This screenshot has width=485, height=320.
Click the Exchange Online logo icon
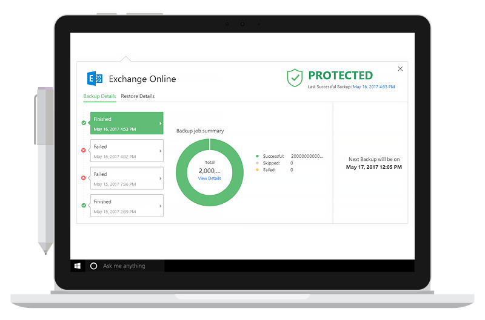point(95,79)
